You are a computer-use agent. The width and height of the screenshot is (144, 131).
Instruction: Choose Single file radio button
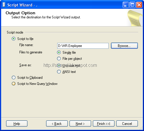tap(66, 53)
